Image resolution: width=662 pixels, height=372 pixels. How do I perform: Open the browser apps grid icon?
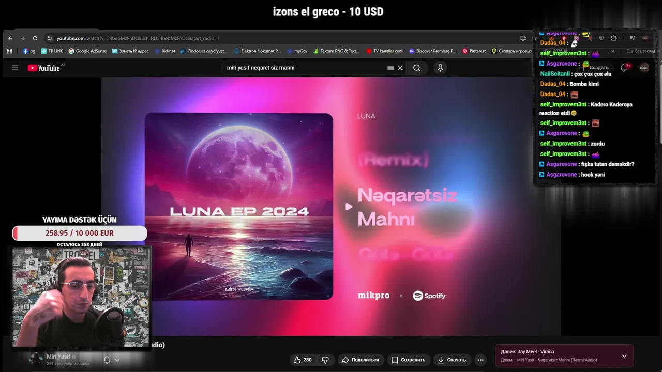10,51
